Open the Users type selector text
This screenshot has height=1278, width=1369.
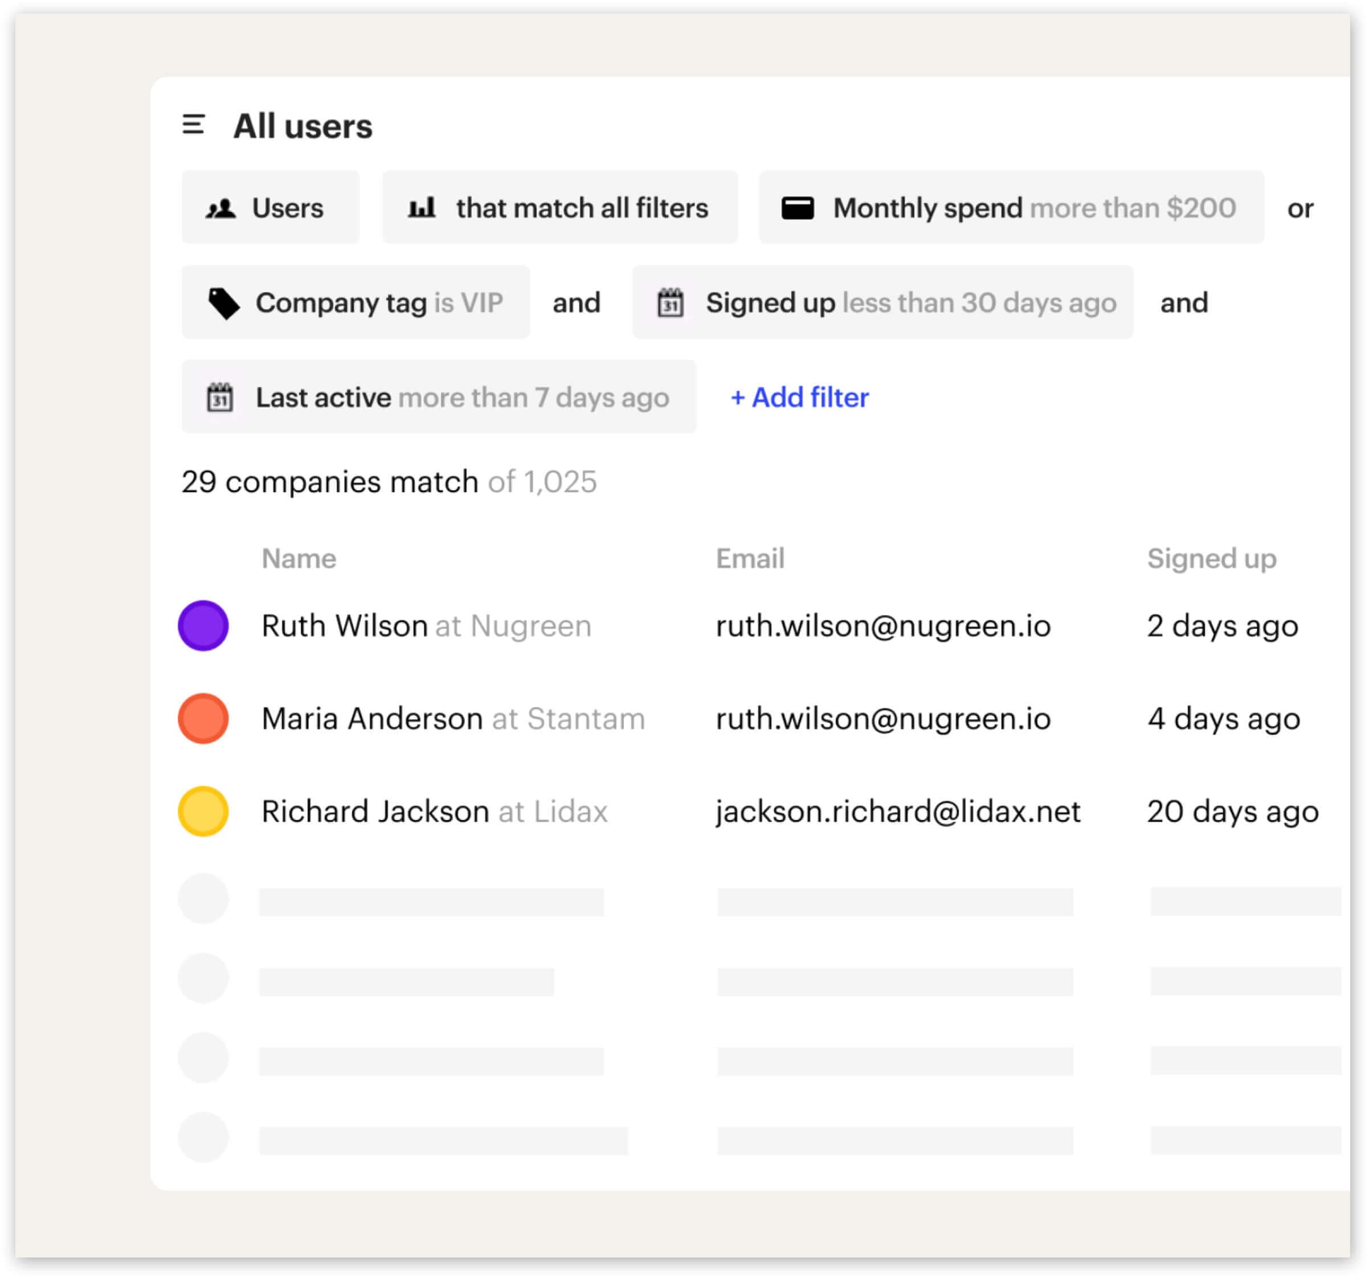pyautogui.click(x=287, y=208)
